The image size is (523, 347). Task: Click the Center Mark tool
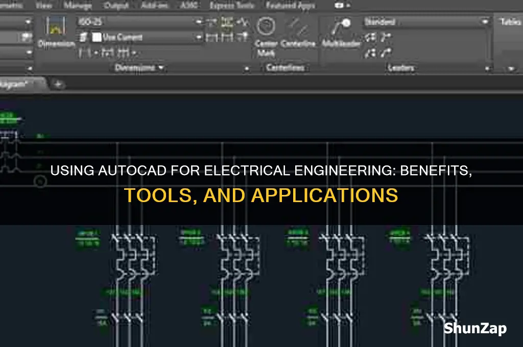266,36
